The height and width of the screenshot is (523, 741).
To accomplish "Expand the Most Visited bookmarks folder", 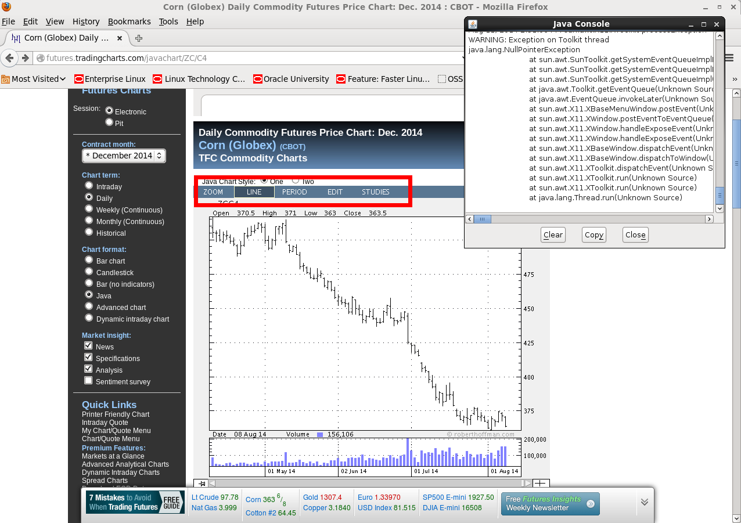I will tap(34, 79).
